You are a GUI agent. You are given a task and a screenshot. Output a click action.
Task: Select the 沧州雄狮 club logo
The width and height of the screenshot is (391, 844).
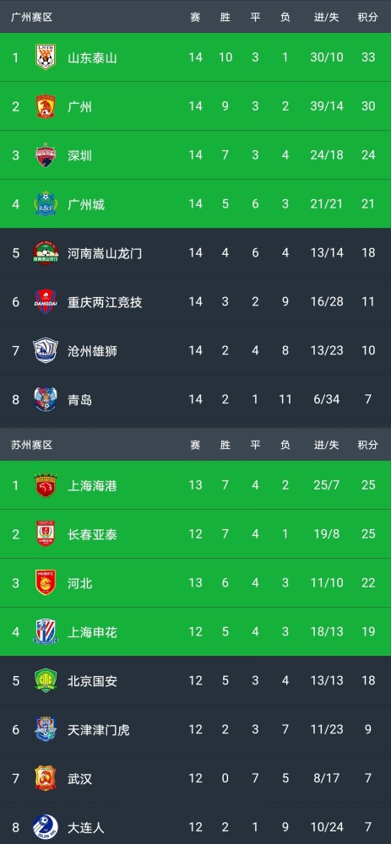click(46, 351)
